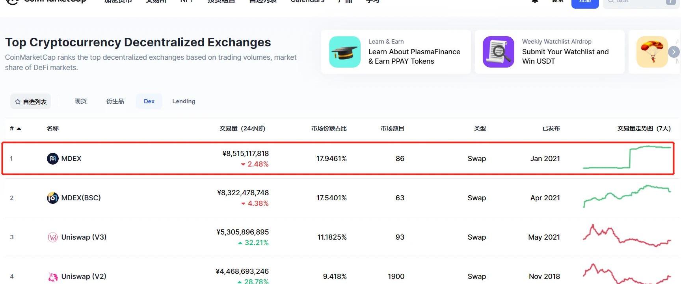681x284 pixels.
Task: Click the parachute airdrop icon
Action: click(652, 52)
